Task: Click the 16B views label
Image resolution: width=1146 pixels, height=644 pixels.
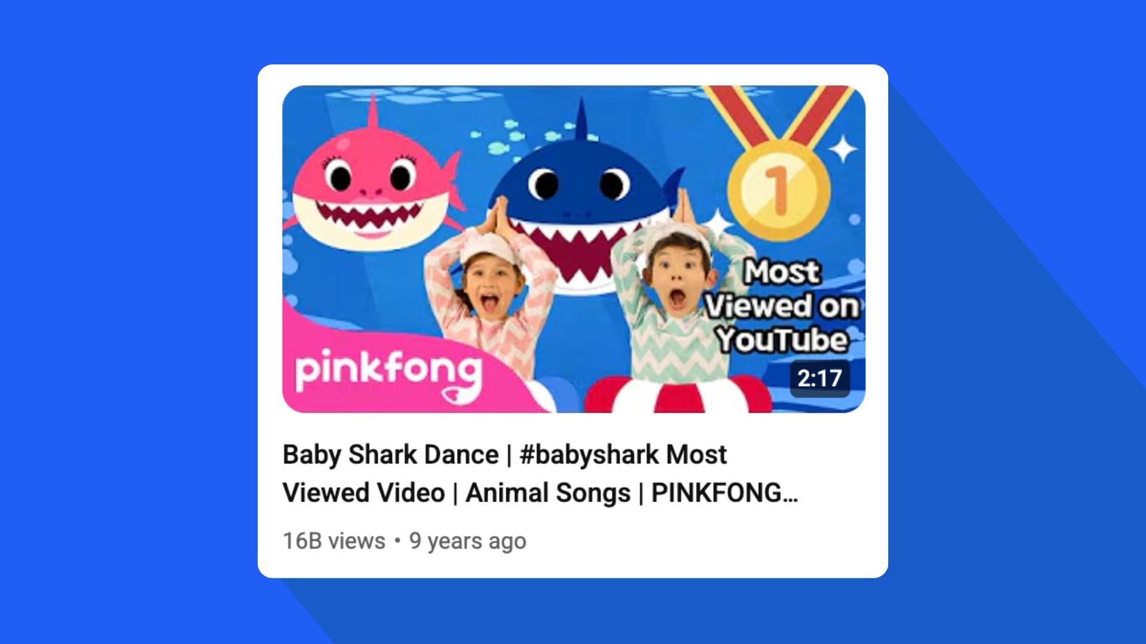Action: 334,541
